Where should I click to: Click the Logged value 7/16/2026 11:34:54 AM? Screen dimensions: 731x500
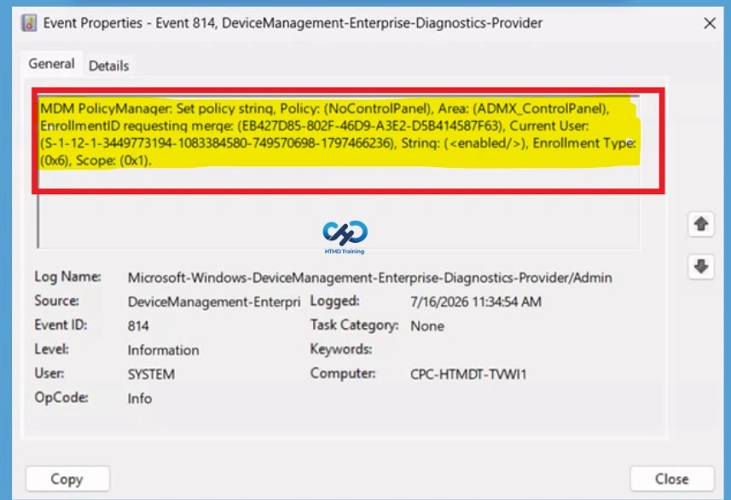[476, 302]
